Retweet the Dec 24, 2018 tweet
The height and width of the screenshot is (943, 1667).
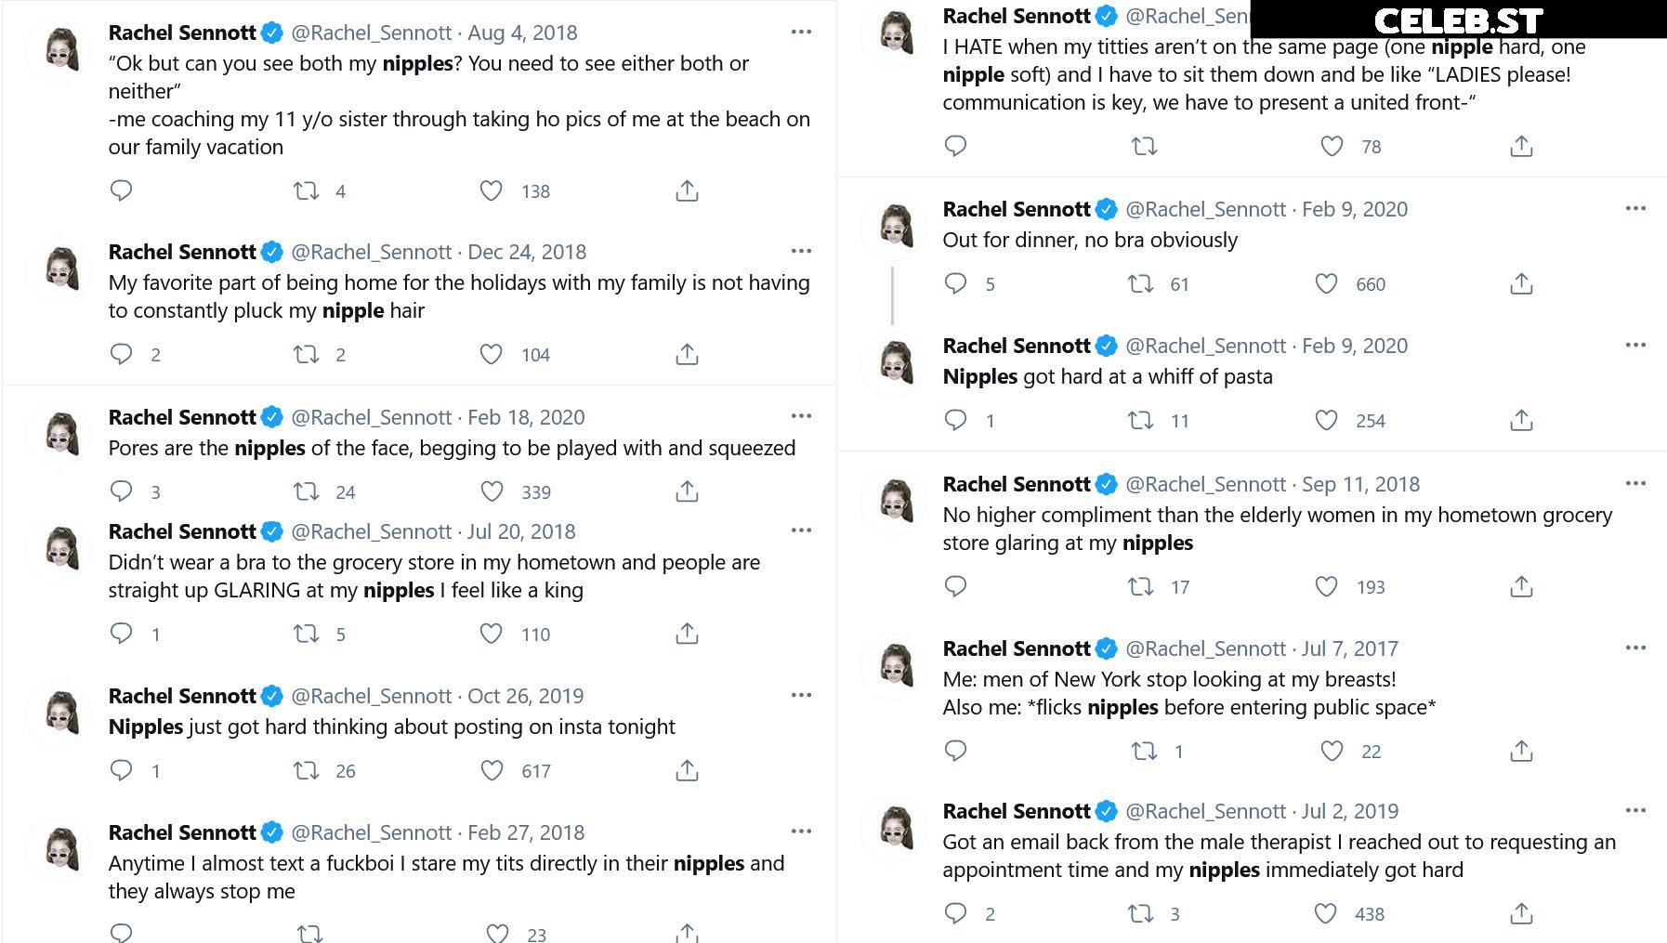(x=306, y=354)
